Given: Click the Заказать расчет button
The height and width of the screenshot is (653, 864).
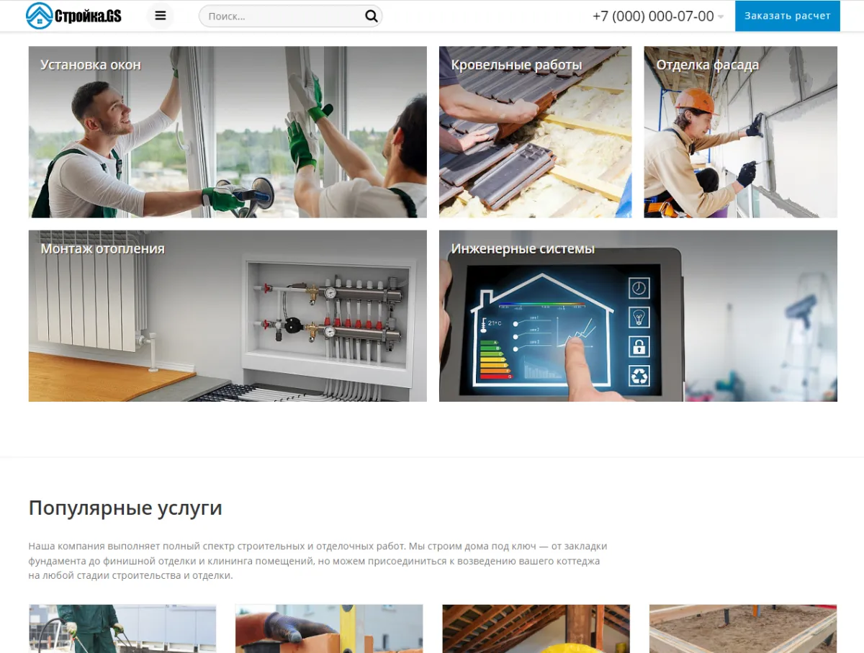Looking at the screenshot, I should pos(787,15).
